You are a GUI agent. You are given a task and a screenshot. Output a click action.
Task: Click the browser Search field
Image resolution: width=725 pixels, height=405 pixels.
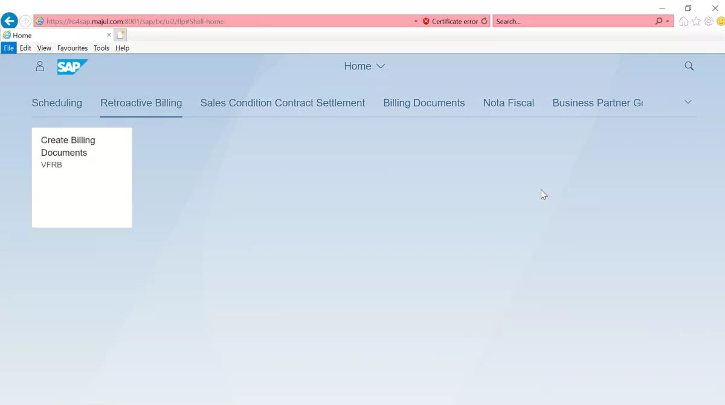(x=573, y=21)
